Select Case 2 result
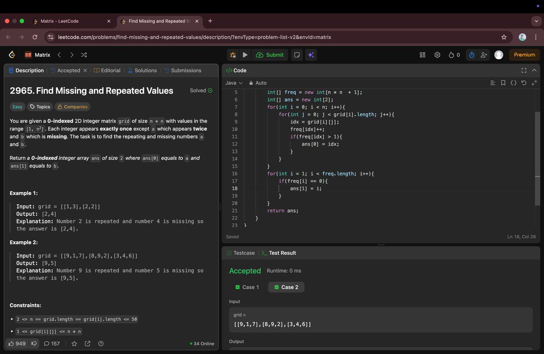The width and height of the screenshot is (544, 354). (x=286, y=287)
